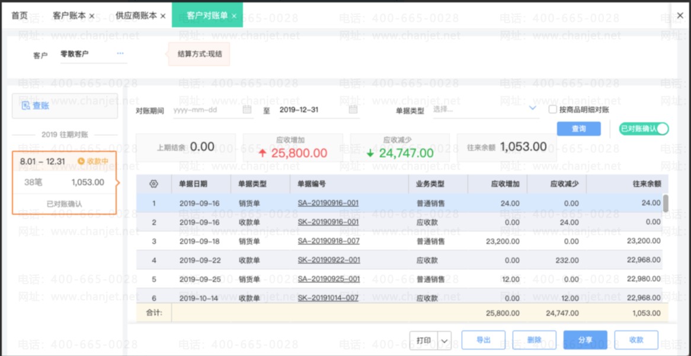Open customer picker ellipsis icon
Image resolution: width=691 pixels, height=356 pixels.
click(120, 53)
